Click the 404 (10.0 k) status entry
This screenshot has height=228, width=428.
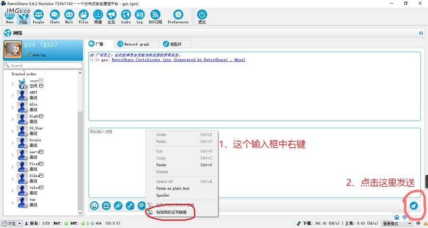coord(107,223)
